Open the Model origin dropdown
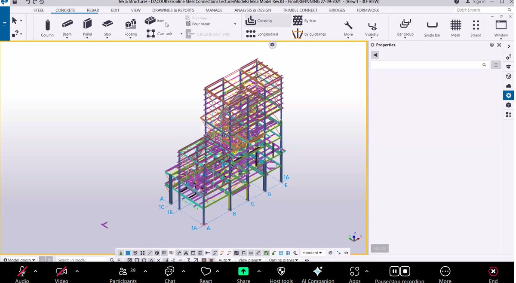The image size is (516, 283). click(19, 260)
